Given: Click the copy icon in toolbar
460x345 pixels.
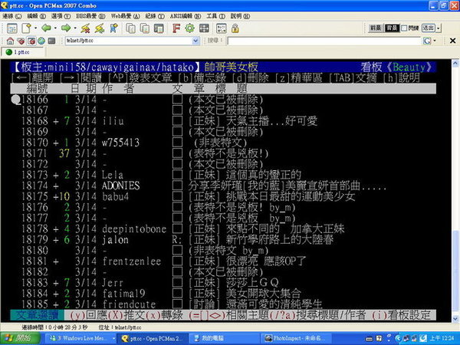Looking at the screenshot, I should point(131,28).
